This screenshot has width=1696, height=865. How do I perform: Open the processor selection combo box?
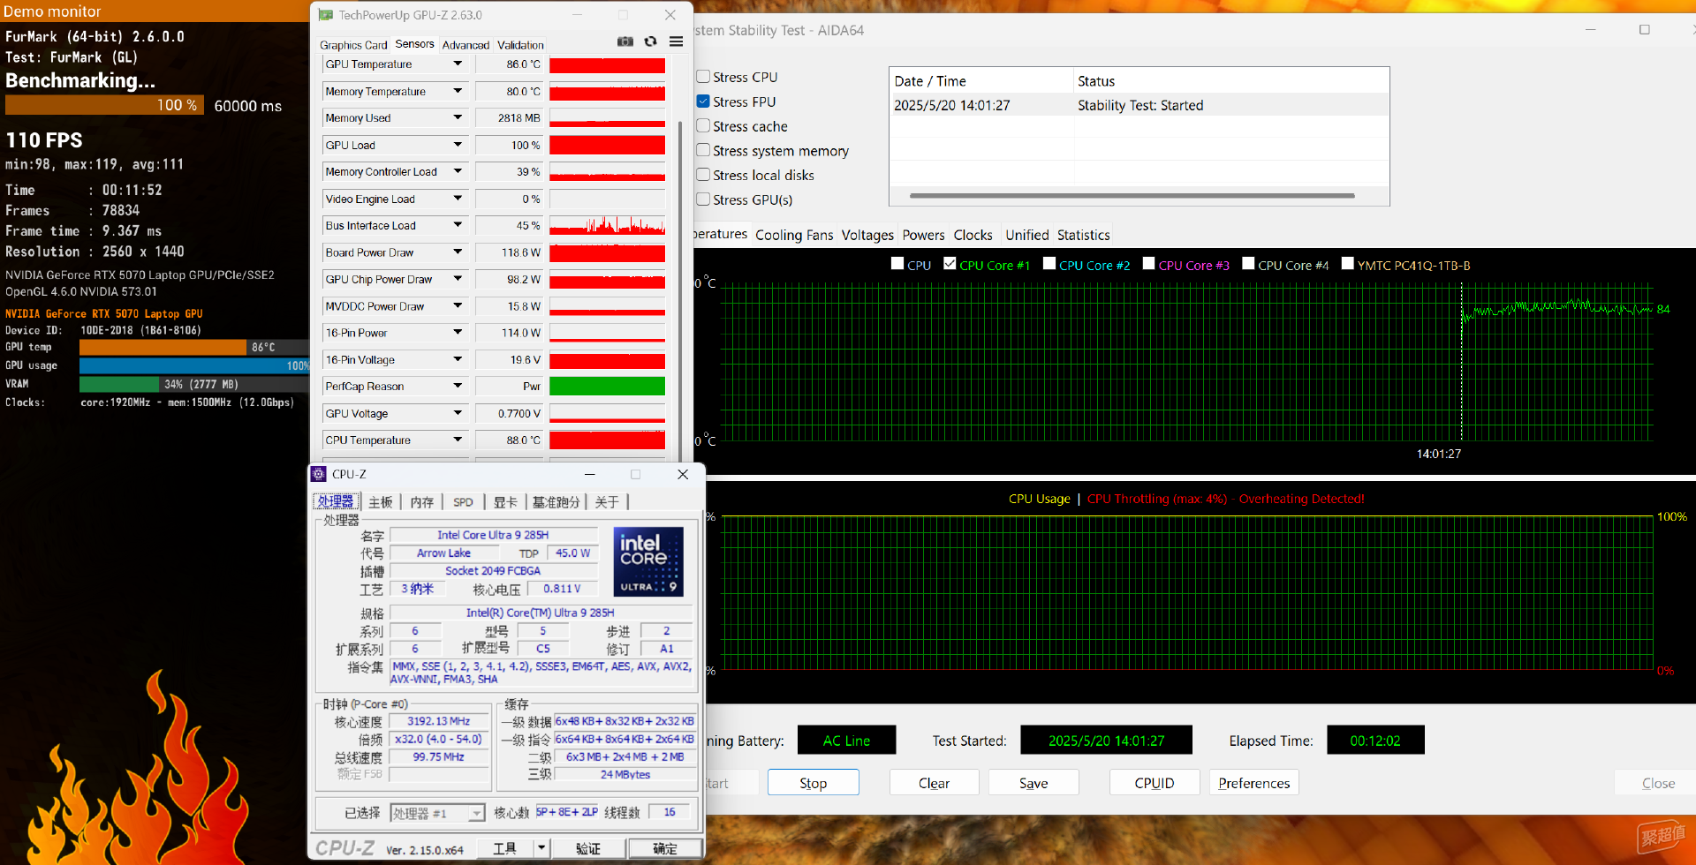click(438, 813)
